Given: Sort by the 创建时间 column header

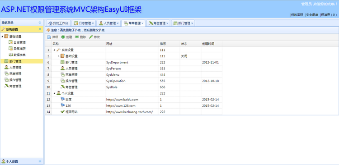Looking at the screenshot, I should coord(212,44).
